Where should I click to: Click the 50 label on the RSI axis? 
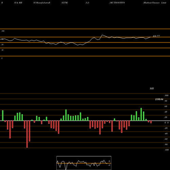pyautogui.click(x=2, y=45)
